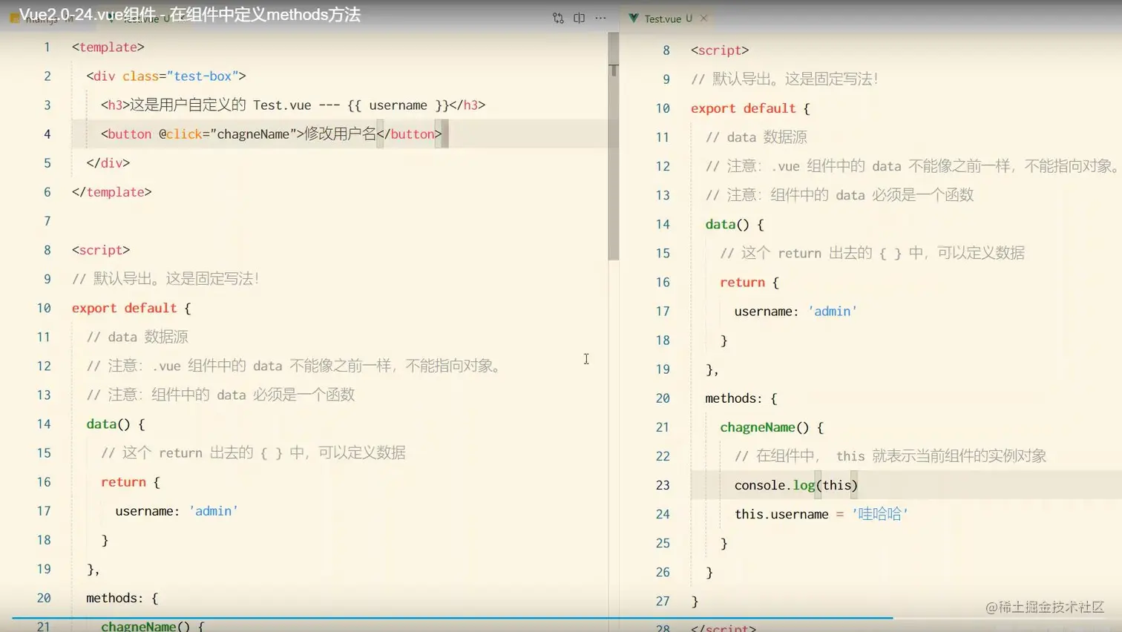Click "methods: {" on line 20 of right editor
1122x632 pixels.
741,398
